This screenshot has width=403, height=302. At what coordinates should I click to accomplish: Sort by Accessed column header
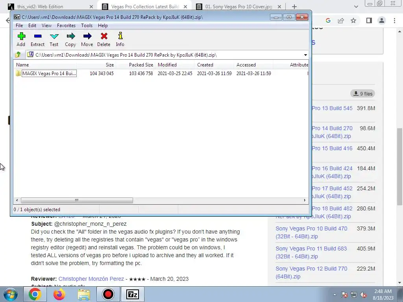point(253,65)
